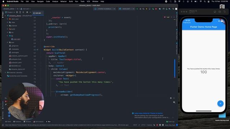Expand the notification balloon chevron
Image resolution: width=230 pixels, height=129 pixels.
pyautogui.click(x=173, y=118)
